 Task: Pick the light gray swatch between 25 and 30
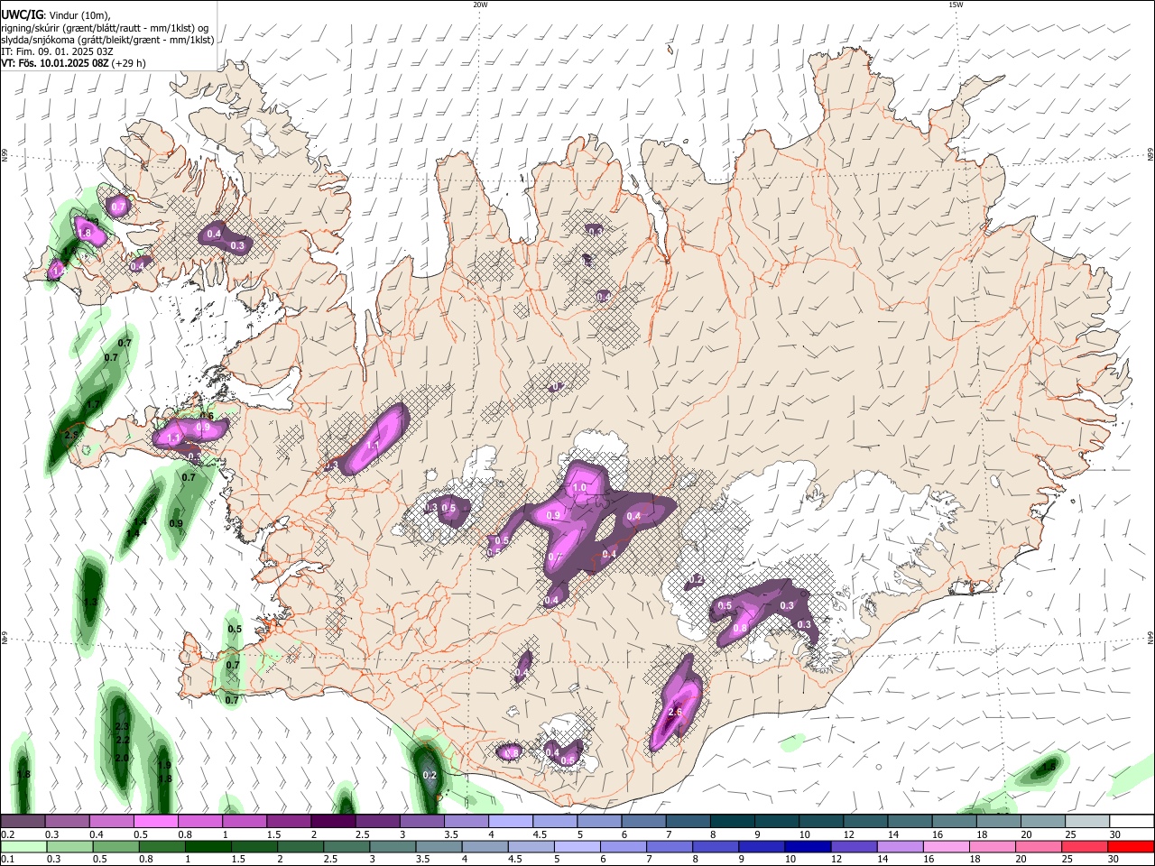coord(1086,821)
